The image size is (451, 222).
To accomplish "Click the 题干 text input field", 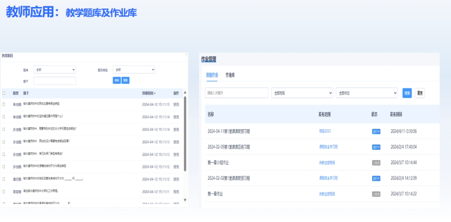I will point(55,81).
